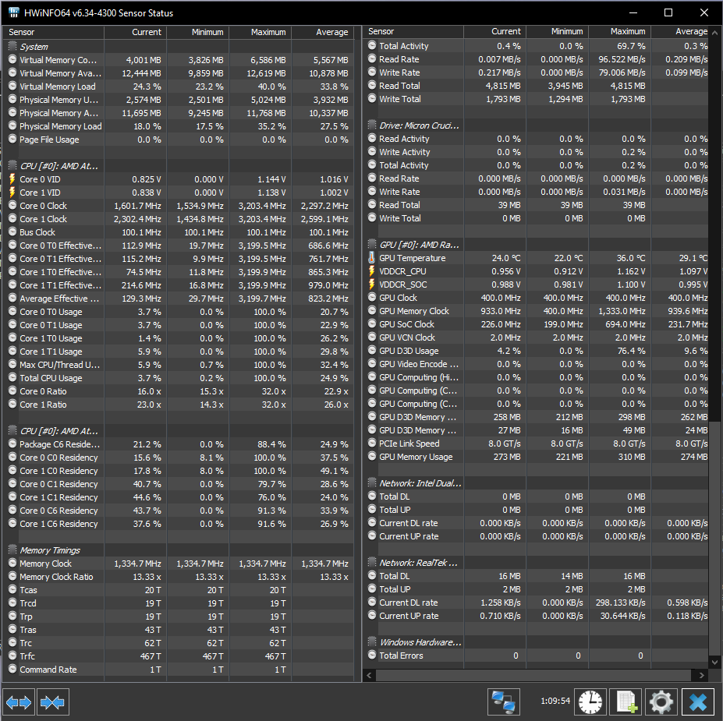Click the Core 0 VID lightning icon
This screenshot has width=723, height=721.
(12, 179)
